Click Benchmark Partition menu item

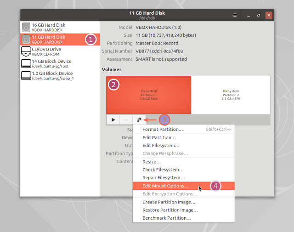pyautogui.click(x=167, y=218)
